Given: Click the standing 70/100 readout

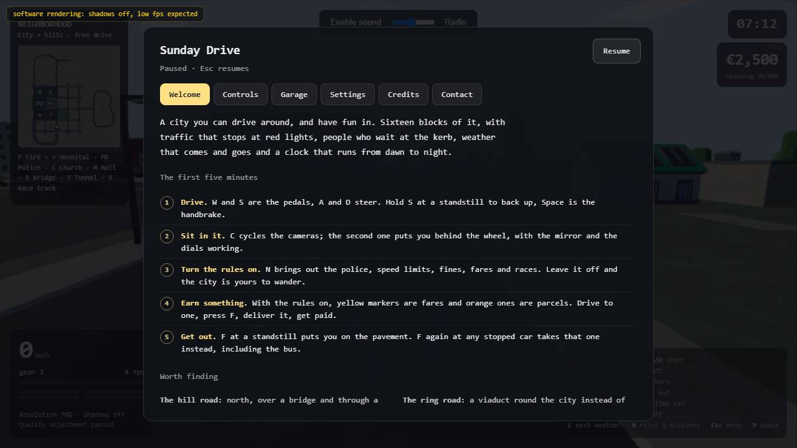Looking at the screenshot, I should [x=752, y=77].
